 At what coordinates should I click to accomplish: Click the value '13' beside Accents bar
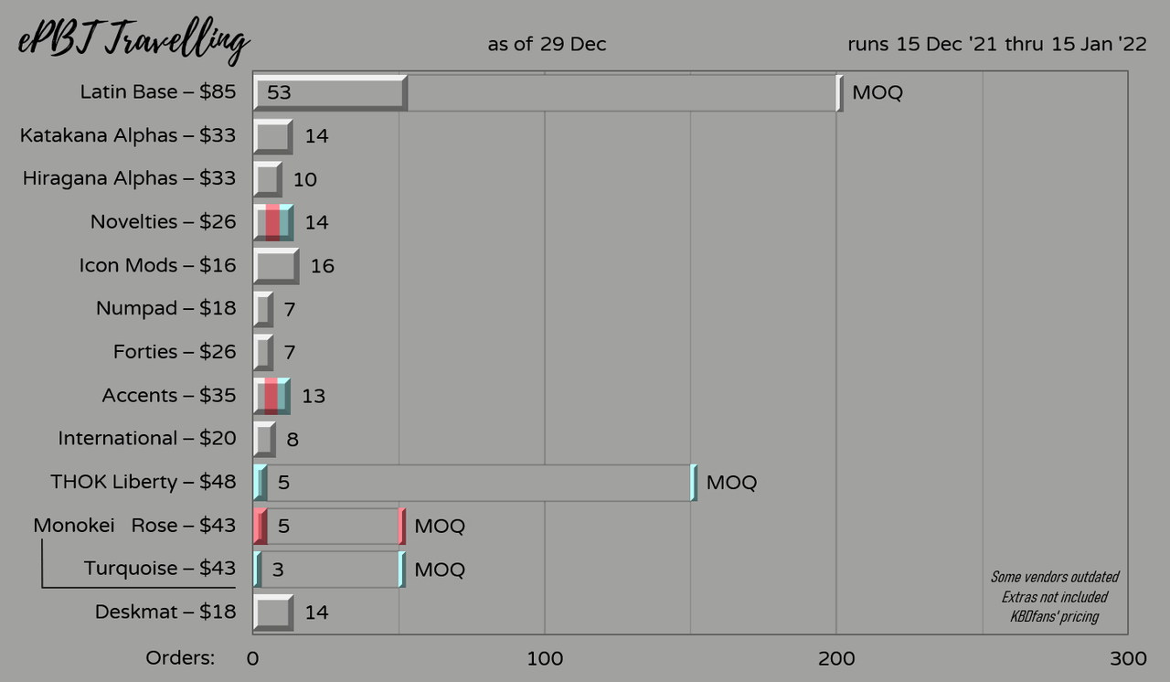tap(314, 397)
